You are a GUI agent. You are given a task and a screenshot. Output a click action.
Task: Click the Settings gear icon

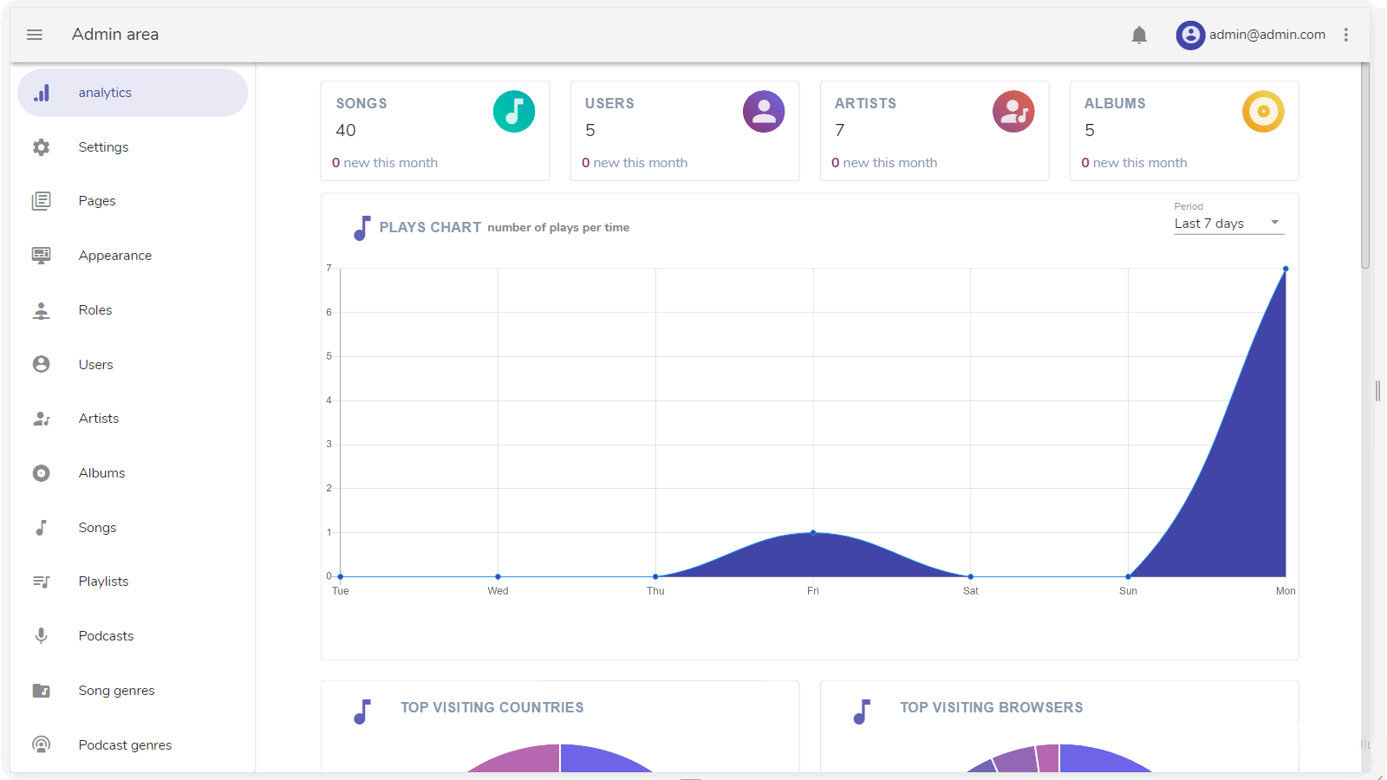pyautogui.click(x=41, y=147)
